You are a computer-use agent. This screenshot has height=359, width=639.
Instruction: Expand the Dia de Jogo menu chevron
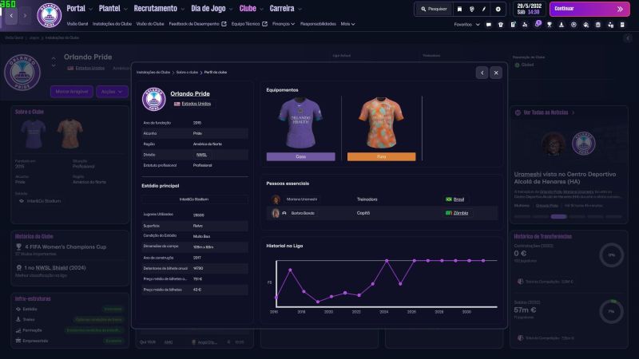[231, 9]
